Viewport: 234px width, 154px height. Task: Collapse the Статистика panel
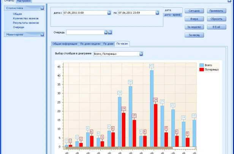(42, 8)
